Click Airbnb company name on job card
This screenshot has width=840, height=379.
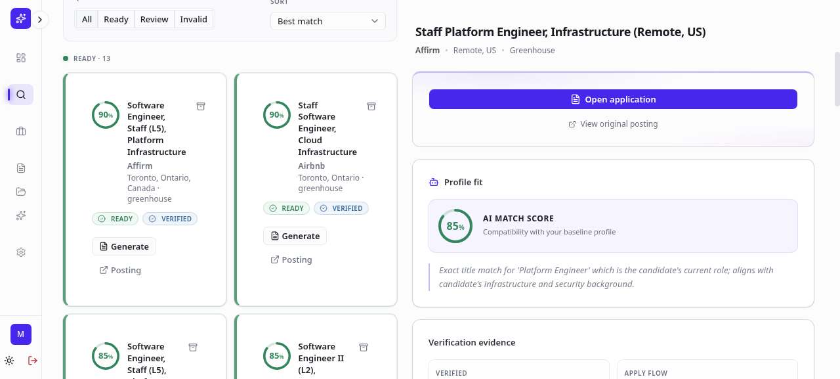pyautogui.click(x=312, y=166)
